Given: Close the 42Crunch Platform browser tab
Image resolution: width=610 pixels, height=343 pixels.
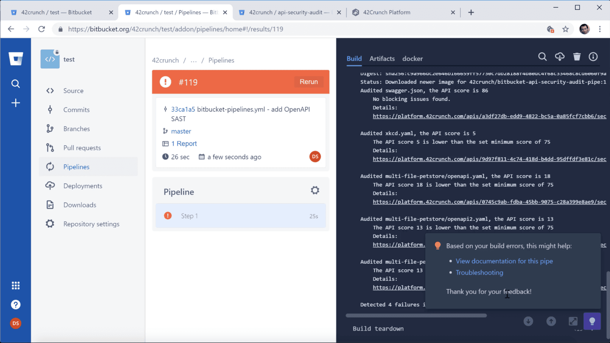Looking at the screenshot, I should pos(453,12).
